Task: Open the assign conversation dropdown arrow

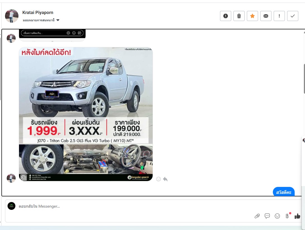Action: pos(58,20)
